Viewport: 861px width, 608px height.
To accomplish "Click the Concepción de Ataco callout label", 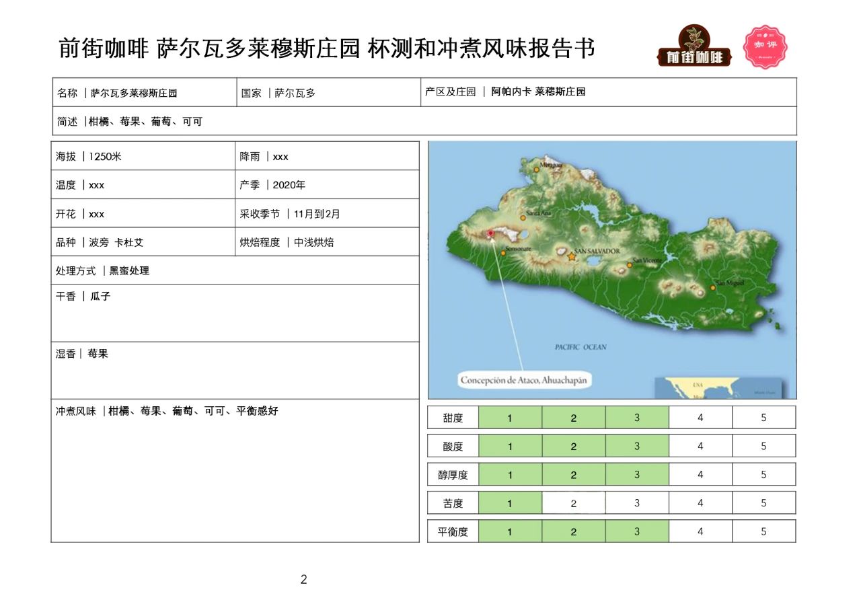I will point(523,380).
